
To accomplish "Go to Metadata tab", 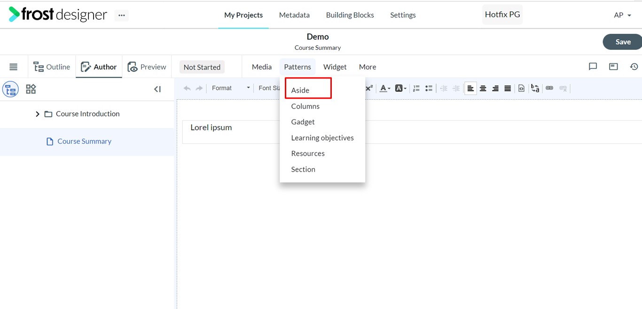I will [x=294, y=15].
